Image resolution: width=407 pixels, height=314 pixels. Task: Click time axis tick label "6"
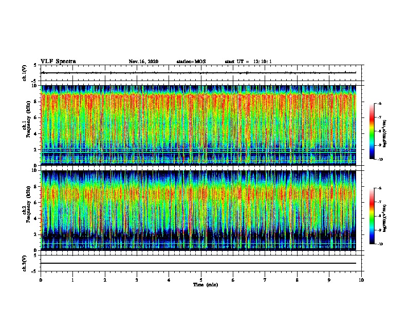233,280
